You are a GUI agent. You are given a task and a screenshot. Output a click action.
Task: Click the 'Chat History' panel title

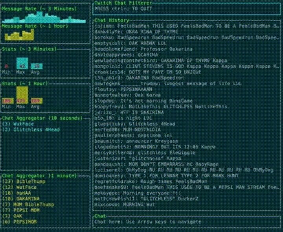tap(112, 20)
